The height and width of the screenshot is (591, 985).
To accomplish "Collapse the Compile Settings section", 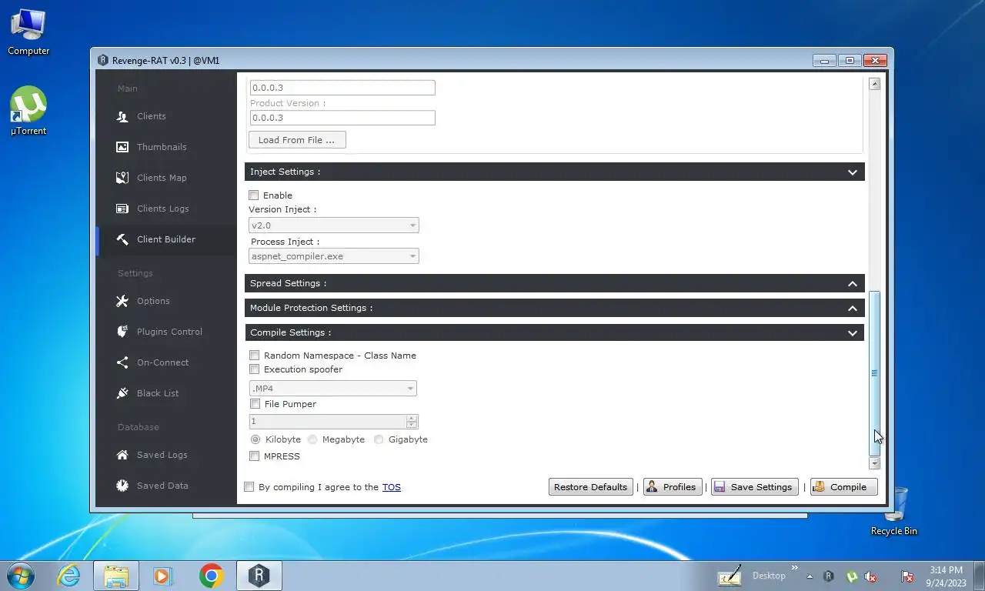I will click(x=853, y=332).
